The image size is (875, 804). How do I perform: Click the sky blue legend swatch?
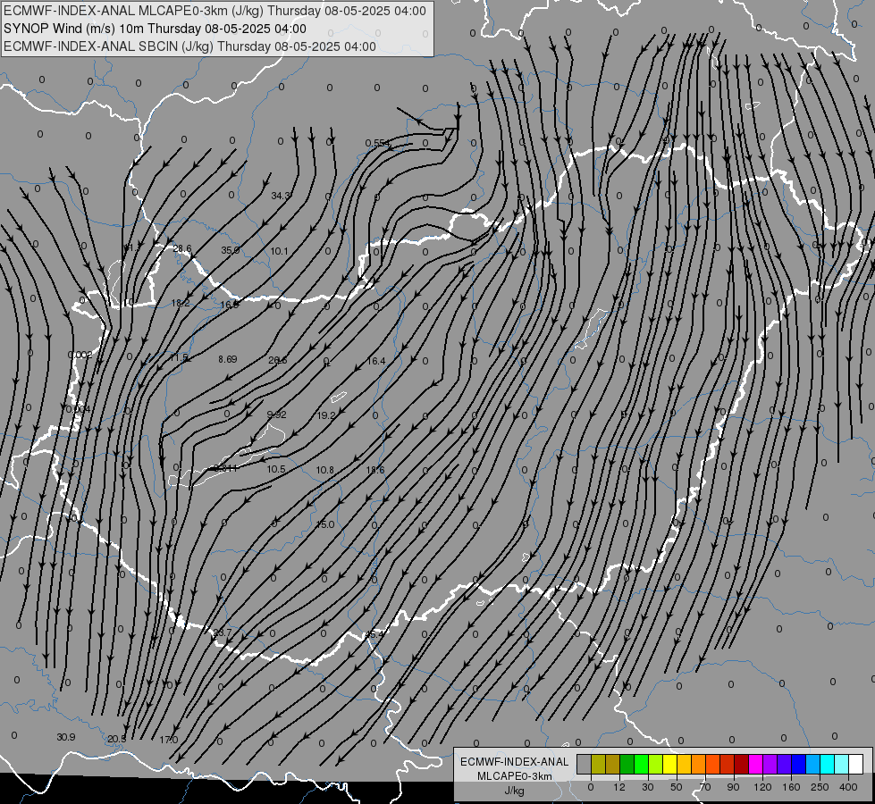812,764
